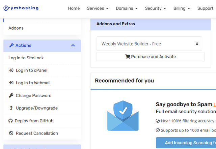This screenshot has height=149, width=216.
Task: Expand the Services menu
Action: pyautogui.click(x=98, y=8)
